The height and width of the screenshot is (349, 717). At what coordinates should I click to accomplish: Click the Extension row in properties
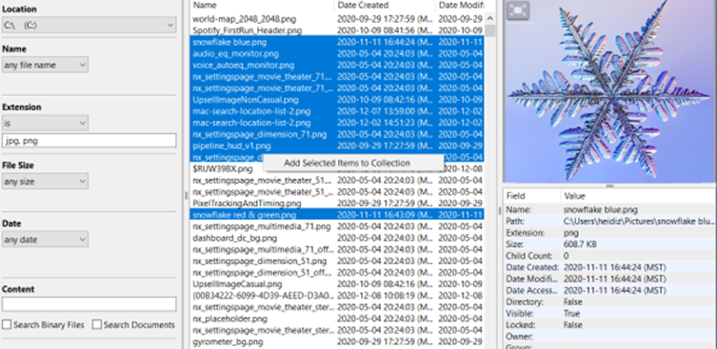pos(609,233)
